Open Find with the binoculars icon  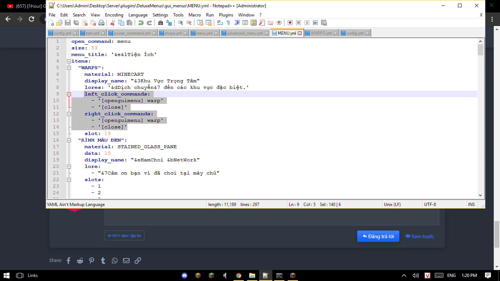point(160,23)
